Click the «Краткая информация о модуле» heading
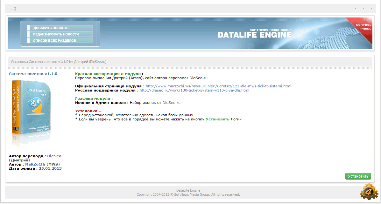 coord(108,74)
